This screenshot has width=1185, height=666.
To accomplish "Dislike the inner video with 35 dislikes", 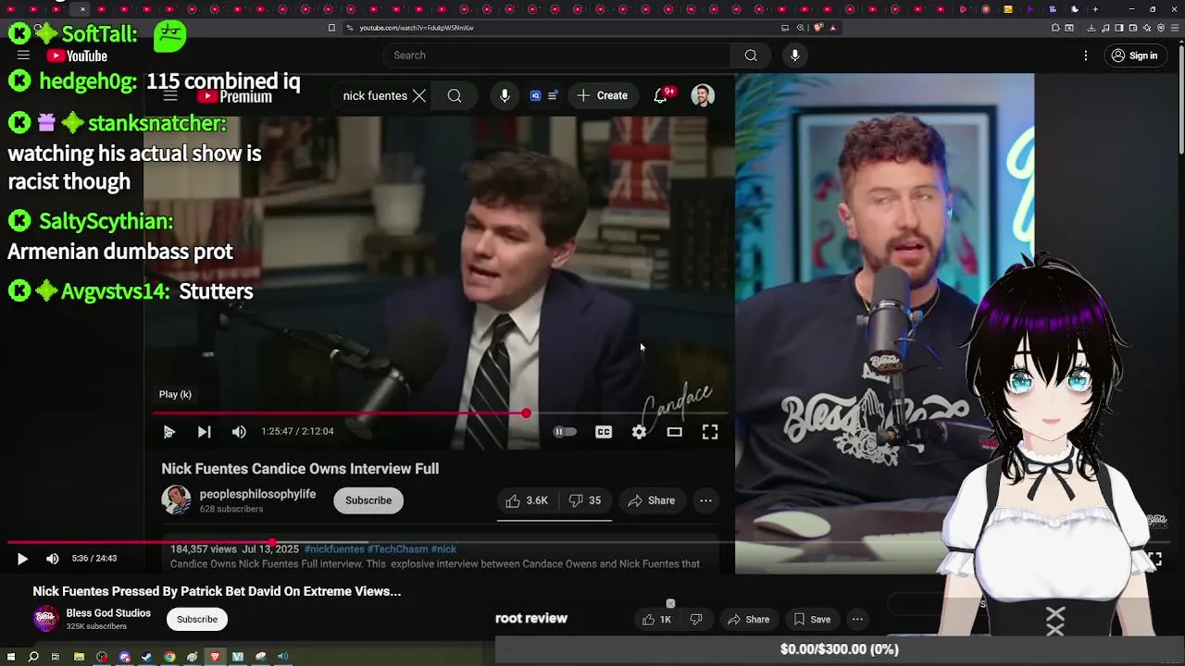I will (585, 500).
